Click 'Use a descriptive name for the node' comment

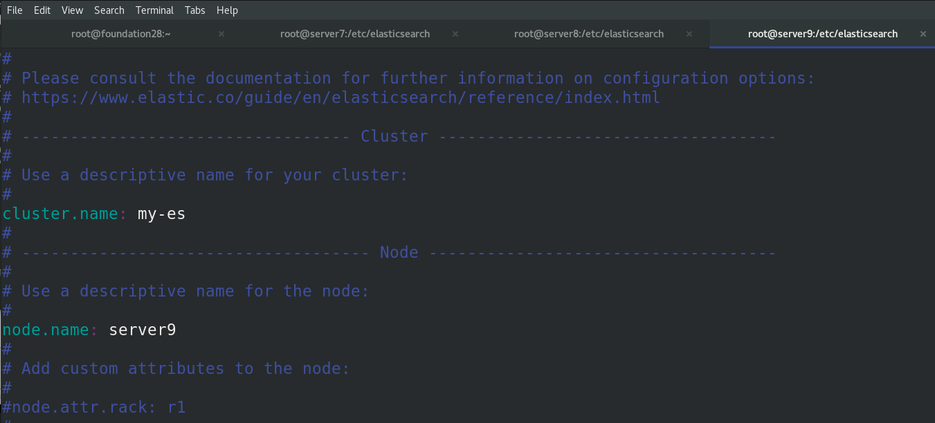pyautogui.click(x=186, y=291)
